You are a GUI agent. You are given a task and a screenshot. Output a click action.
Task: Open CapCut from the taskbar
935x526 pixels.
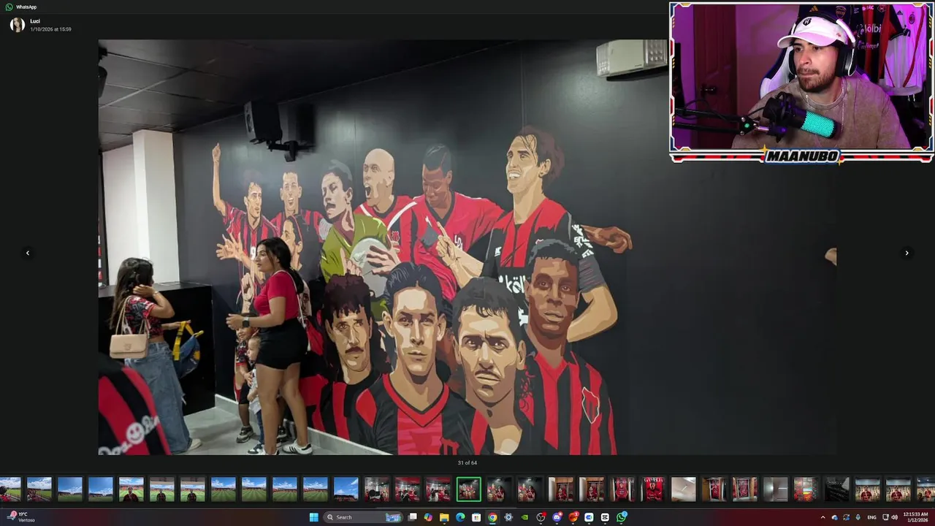(605, 517)
